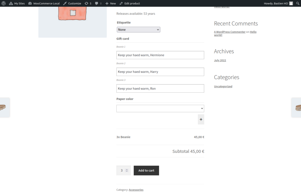
Task: Click the plus button below Paper color
Action: click(201, 119)
